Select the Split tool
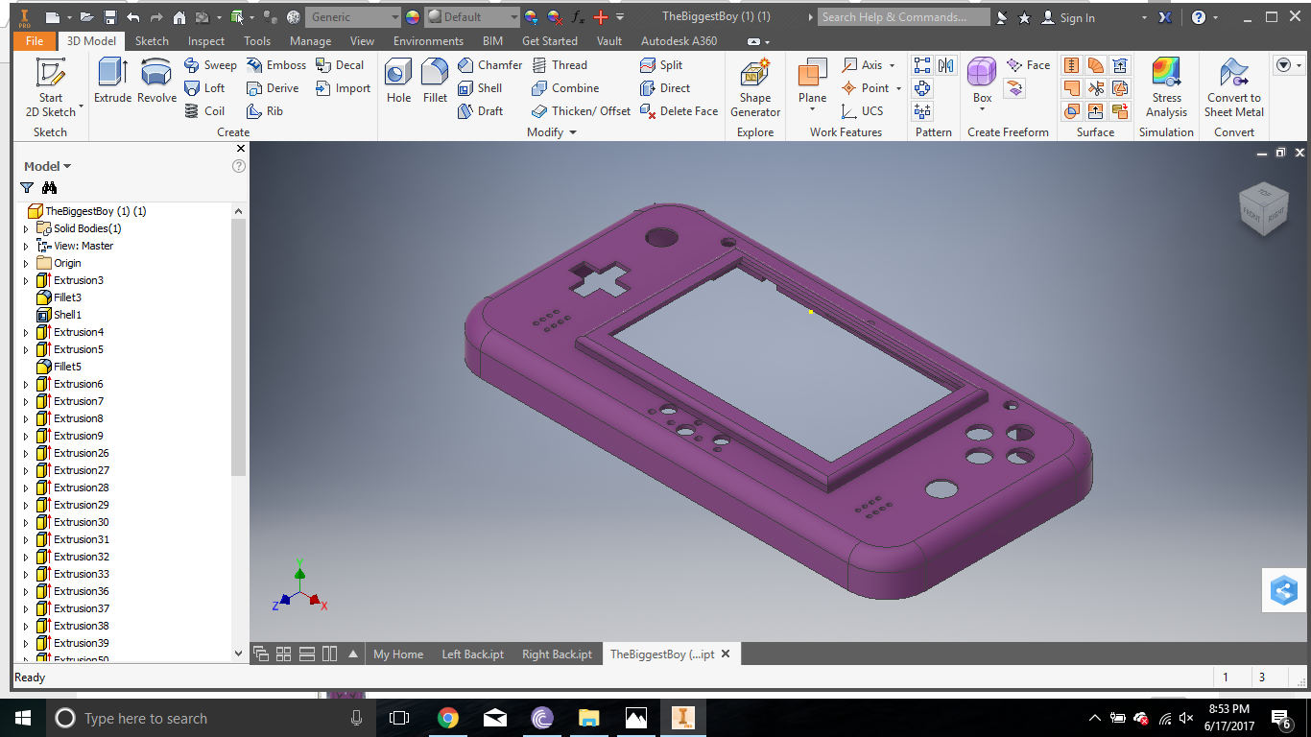 661,65
